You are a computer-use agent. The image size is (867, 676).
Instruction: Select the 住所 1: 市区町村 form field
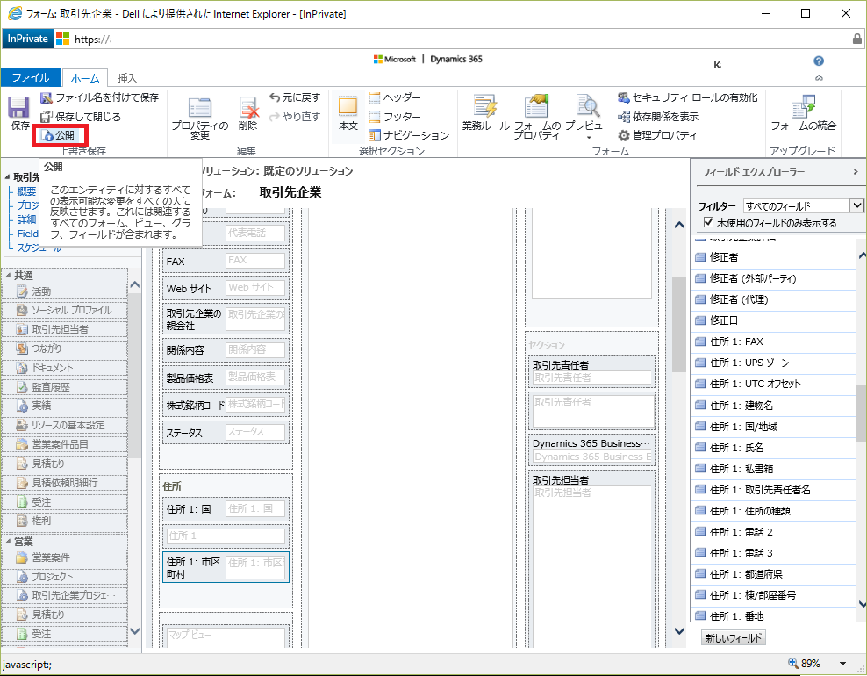(x=226, y=567)
